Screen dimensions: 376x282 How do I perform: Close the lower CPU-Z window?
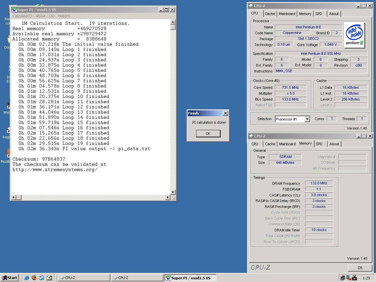click(x=370, y=136)
